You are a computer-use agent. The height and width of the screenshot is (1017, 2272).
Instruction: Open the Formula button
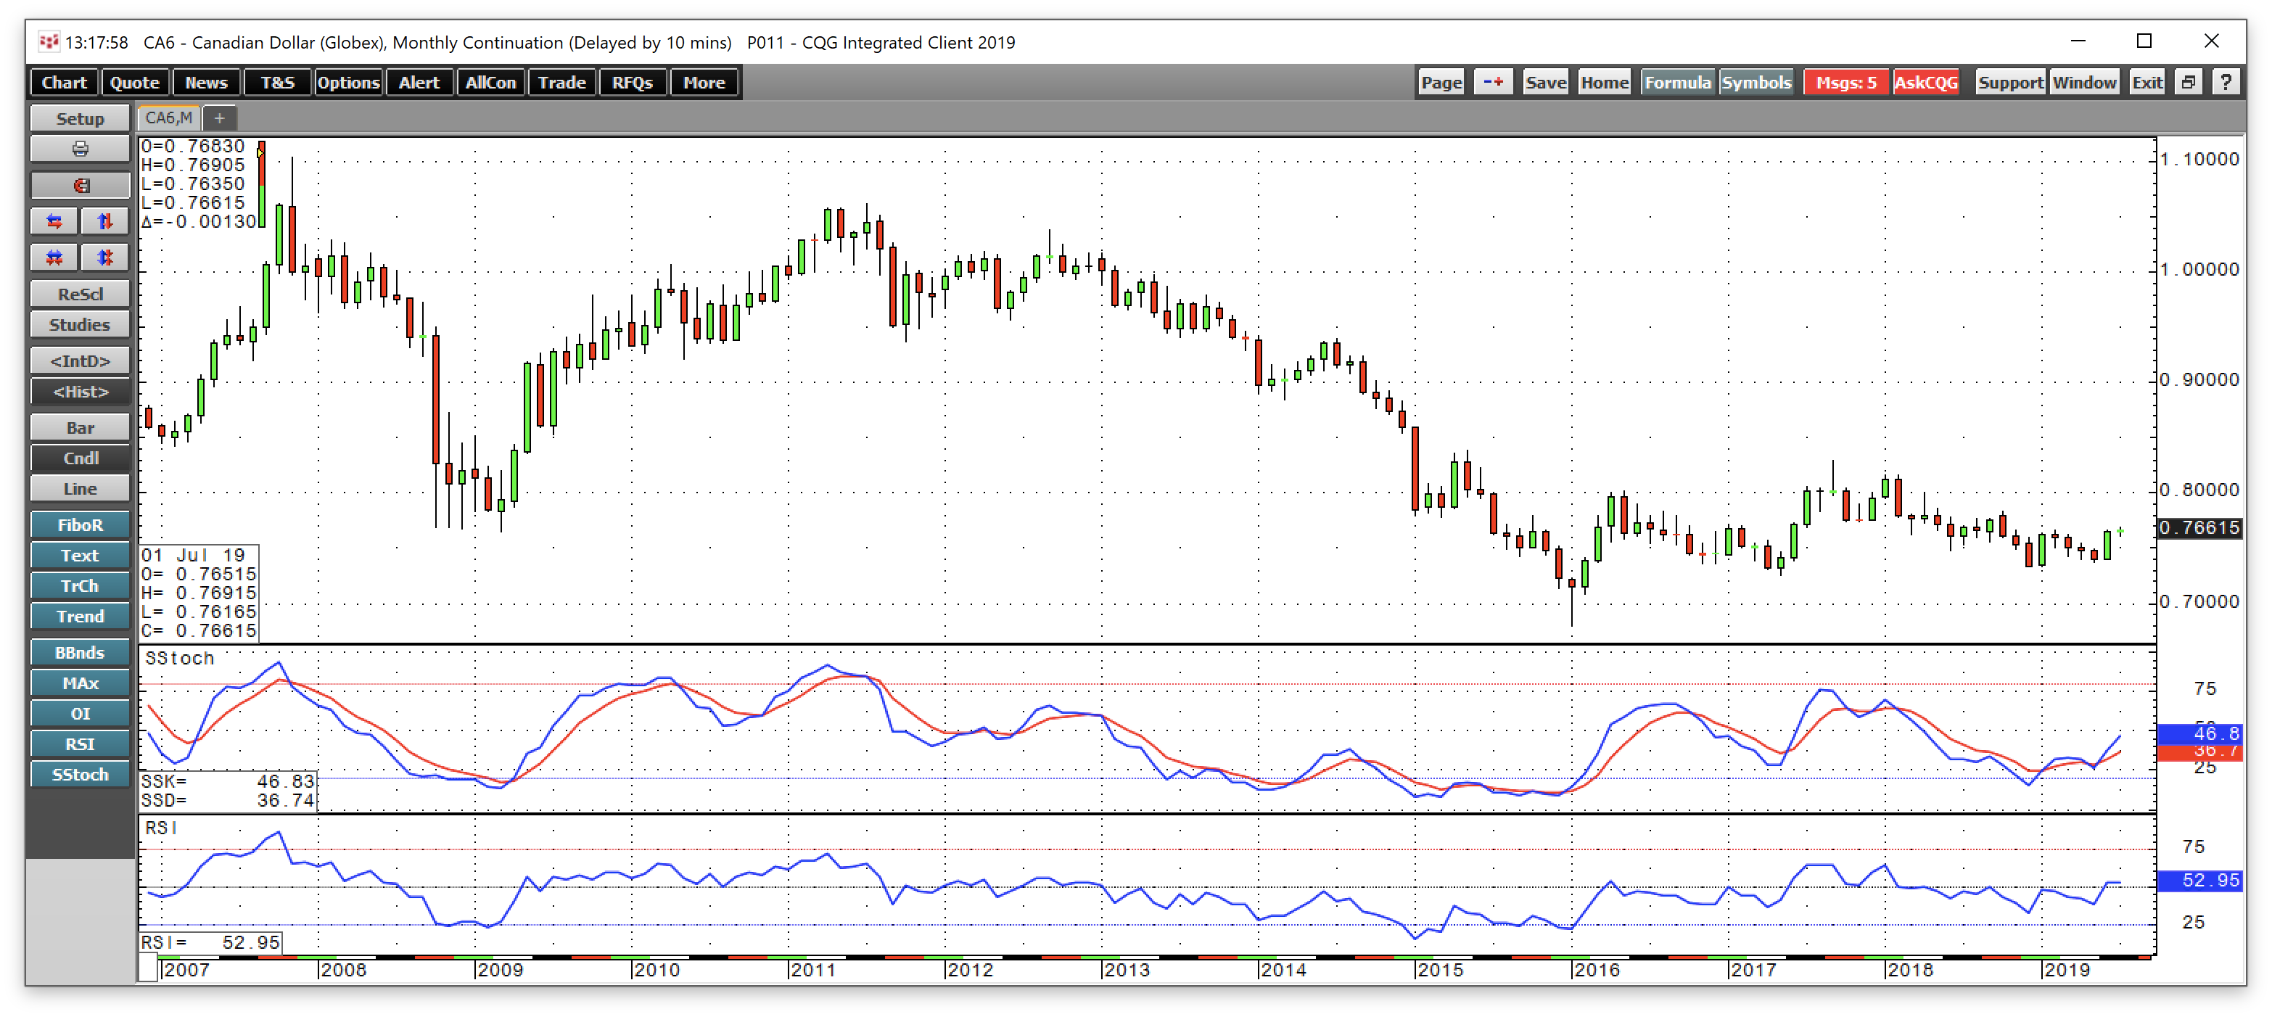click(1678, 82)
